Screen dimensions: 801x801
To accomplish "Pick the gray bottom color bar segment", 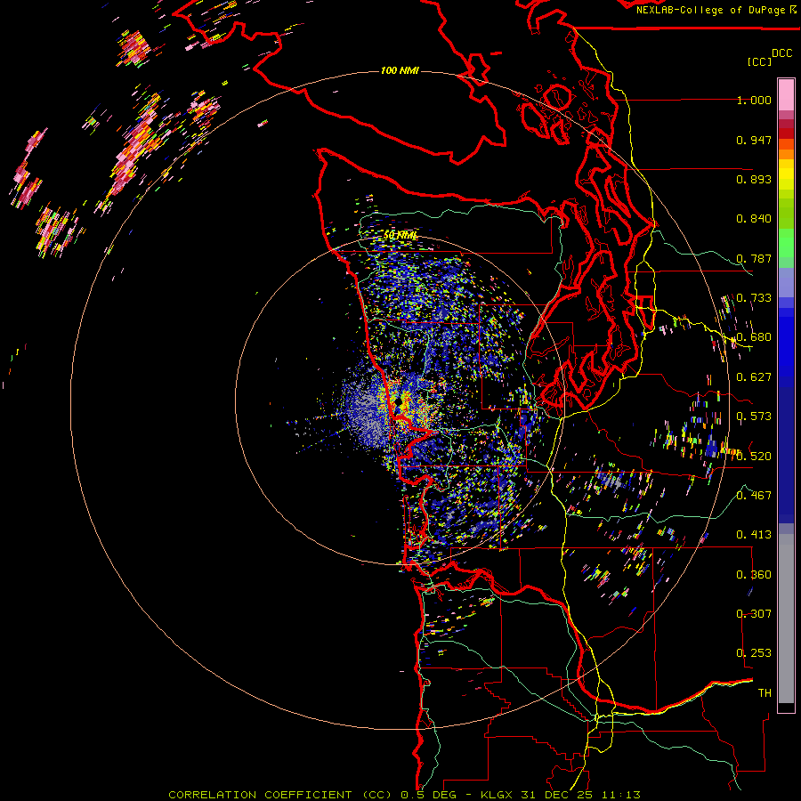I will click(786, 619).
